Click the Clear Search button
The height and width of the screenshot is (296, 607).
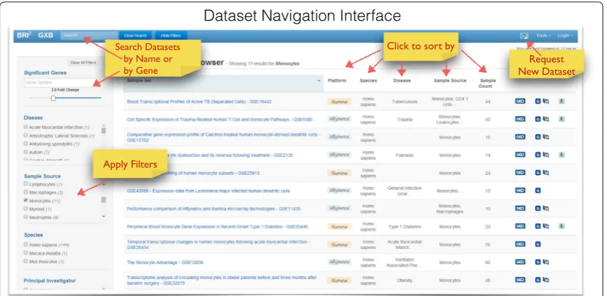(x=135, y=36)
